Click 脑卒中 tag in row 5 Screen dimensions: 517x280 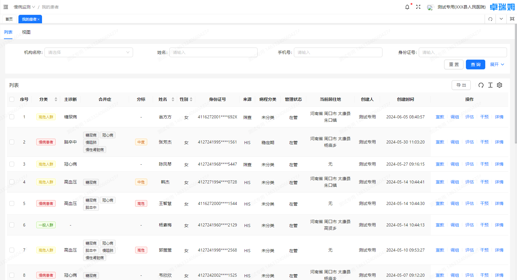91,207
